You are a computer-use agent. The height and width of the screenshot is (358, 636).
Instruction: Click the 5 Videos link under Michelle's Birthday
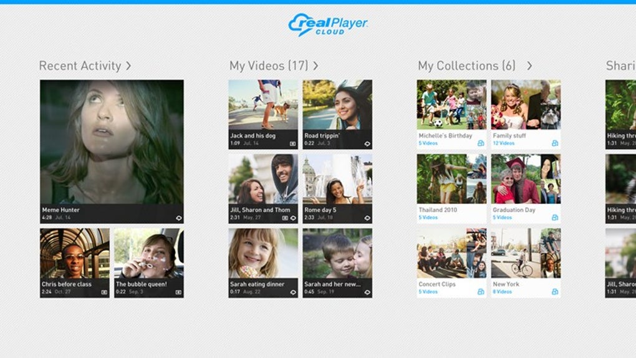428,143
